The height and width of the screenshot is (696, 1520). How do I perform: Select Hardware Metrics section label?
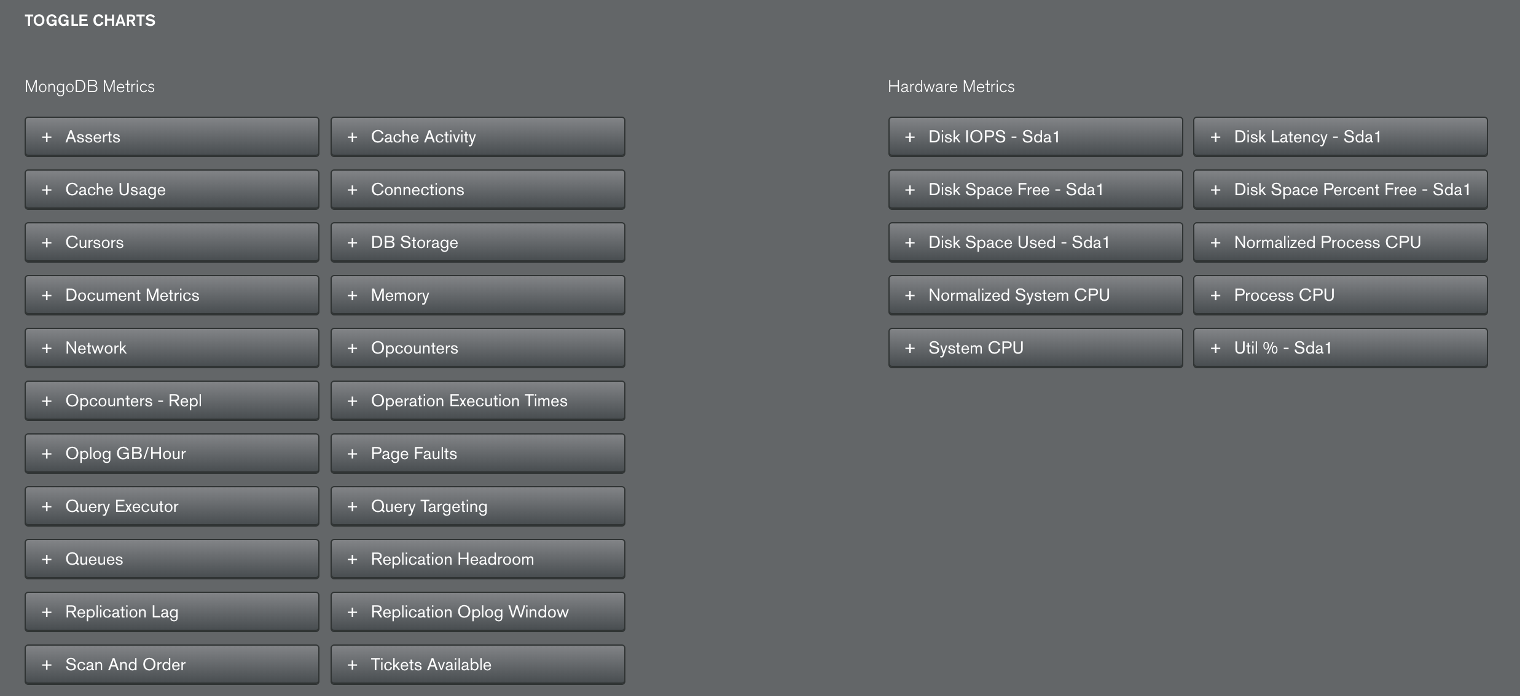pos(951,86)
